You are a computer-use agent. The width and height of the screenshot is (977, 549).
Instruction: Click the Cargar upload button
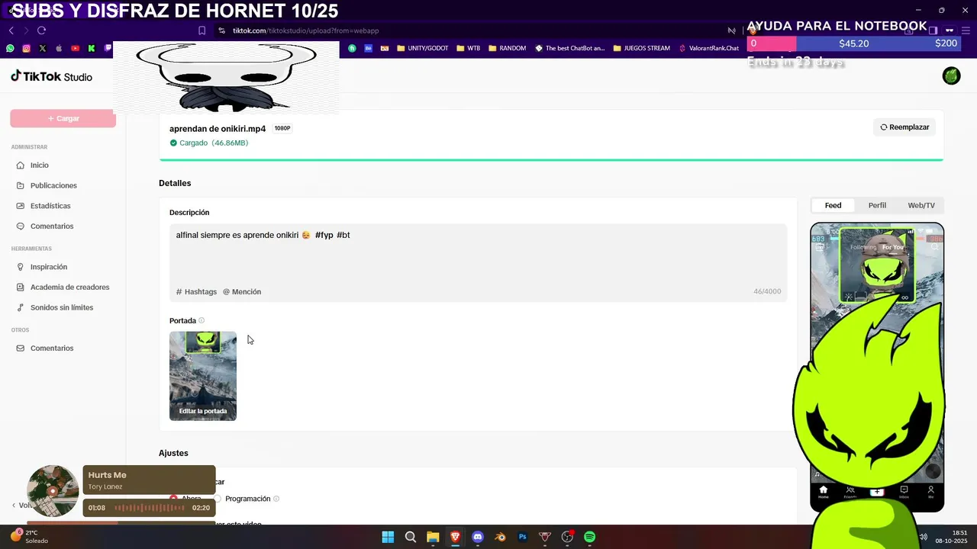point(63,118)
